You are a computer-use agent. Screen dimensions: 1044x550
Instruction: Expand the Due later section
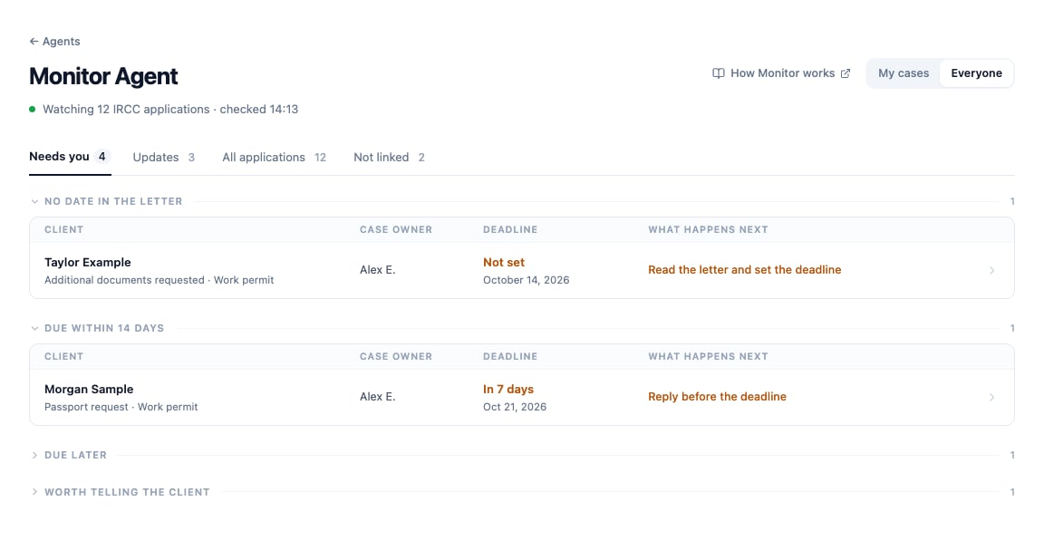coord(34,456)
